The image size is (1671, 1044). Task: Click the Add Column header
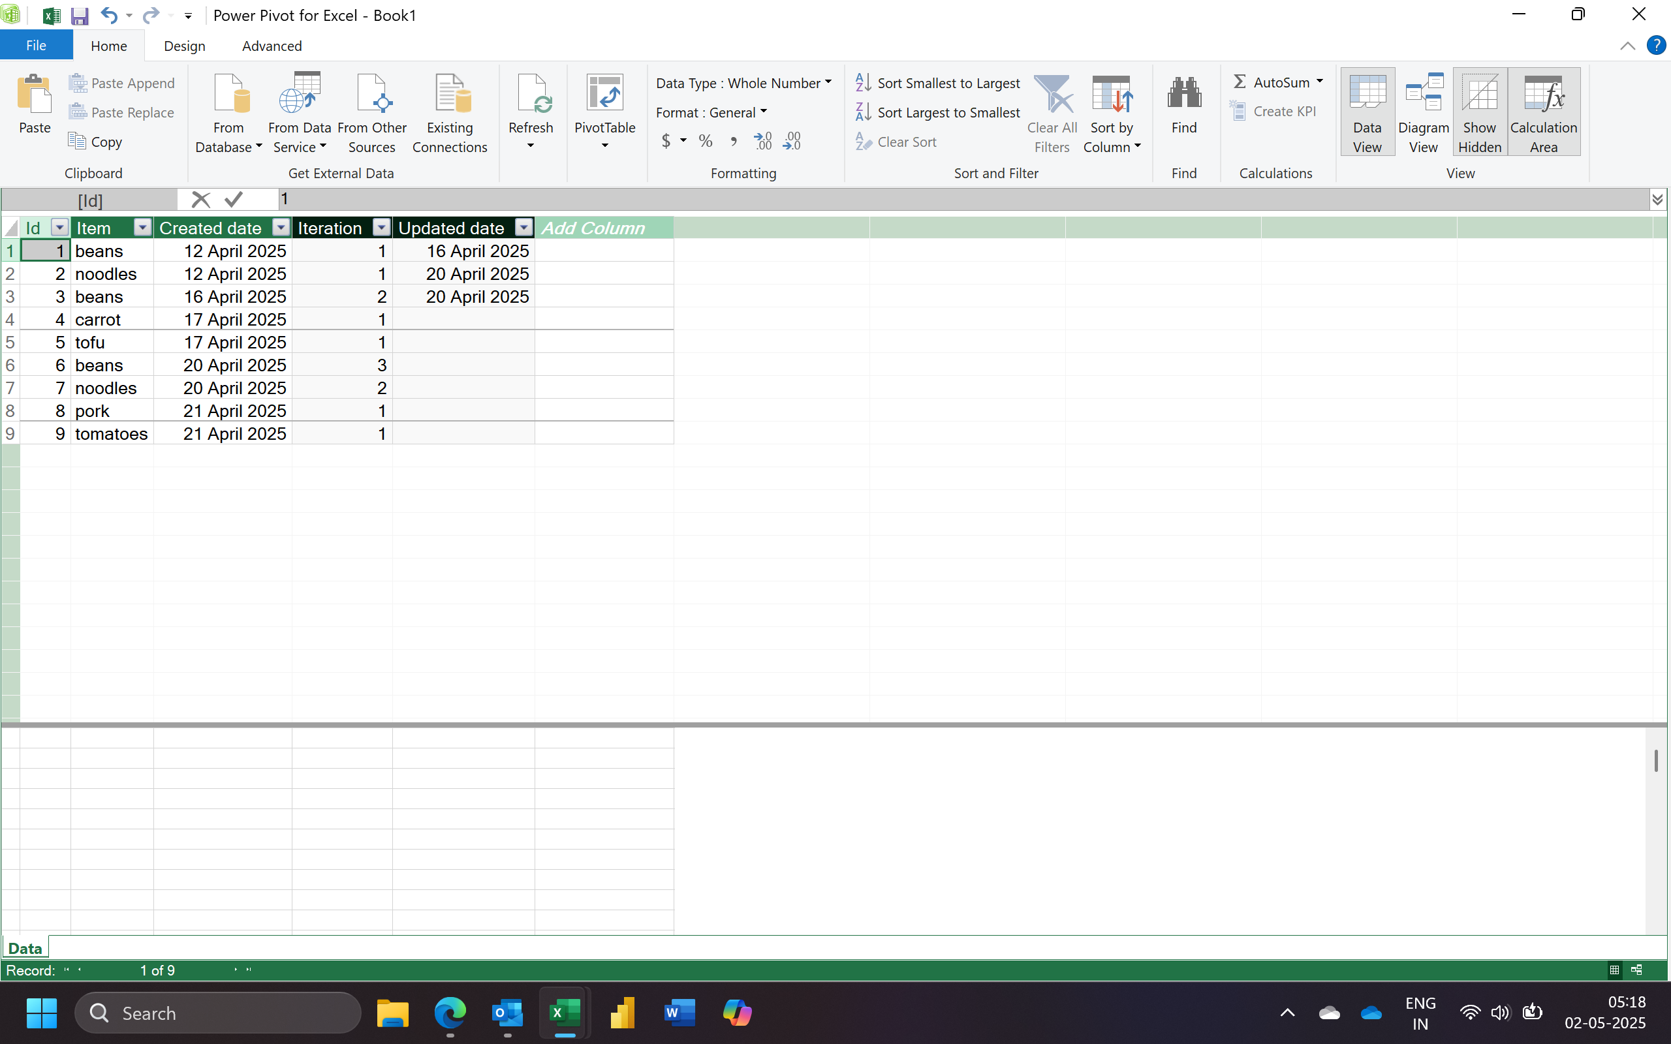point(604,227)
